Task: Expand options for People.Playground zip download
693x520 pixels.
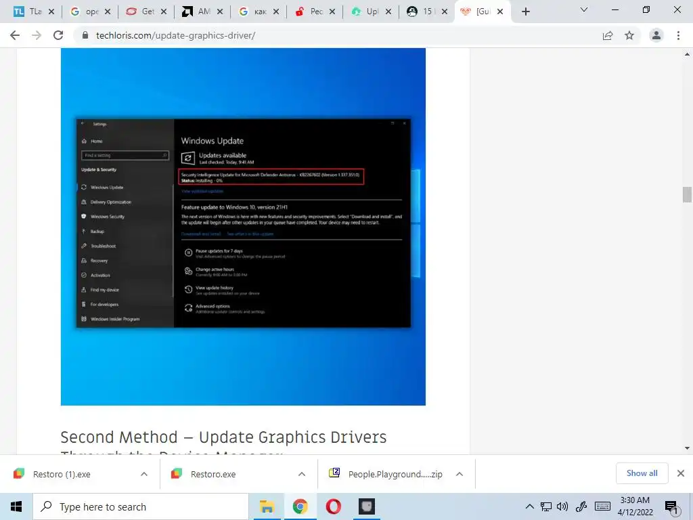Action: tap(460, 474)
